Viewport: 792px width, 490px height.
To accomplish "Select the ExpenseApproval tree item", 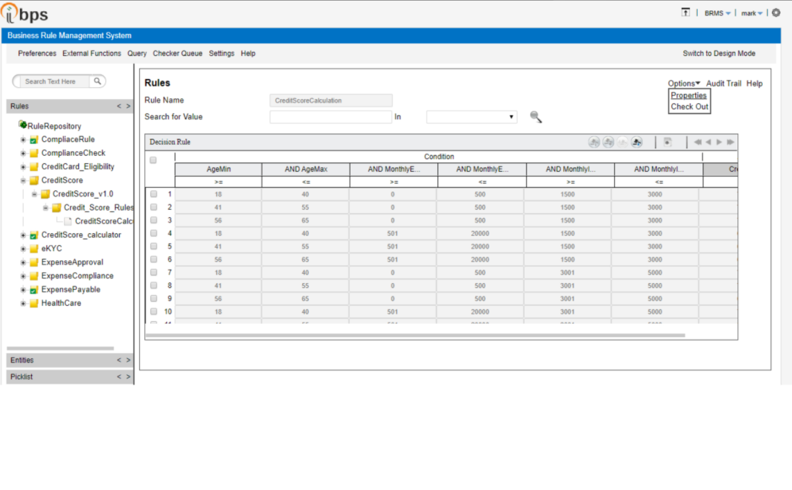I will (72, 262).
